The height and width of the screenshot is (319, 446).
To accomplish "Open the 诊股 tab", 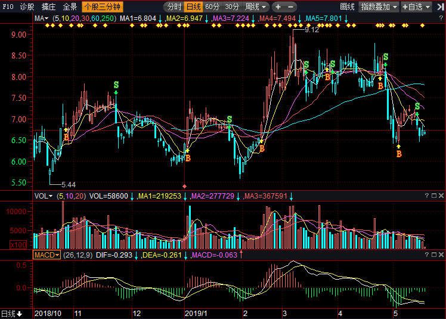I will pyautogui.click(x=27, y=7).
